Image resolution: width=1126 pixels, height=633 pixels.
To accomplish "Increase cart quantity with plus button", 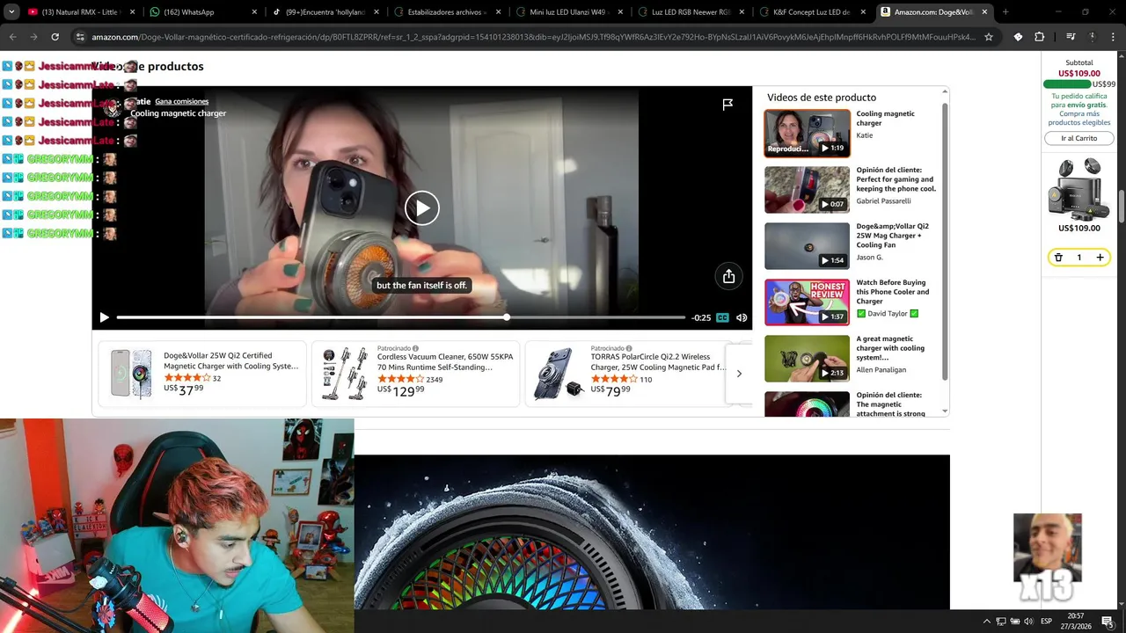I will pyautogui.click(x=1100, y=258).
